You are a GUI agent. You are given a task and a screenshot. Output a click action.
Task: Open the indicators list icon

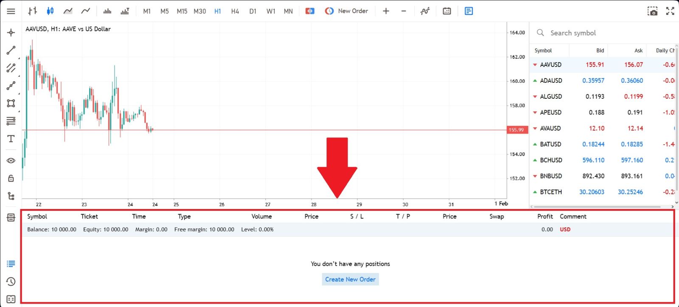point(425,11)
